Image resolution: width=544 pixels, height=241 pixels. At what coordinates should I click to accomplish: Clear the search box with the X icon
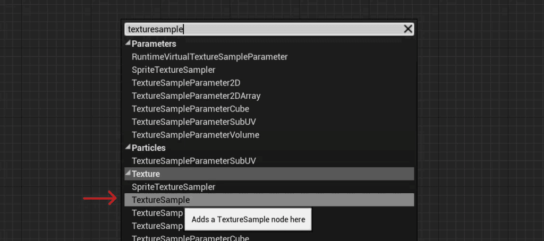(408, 29)
